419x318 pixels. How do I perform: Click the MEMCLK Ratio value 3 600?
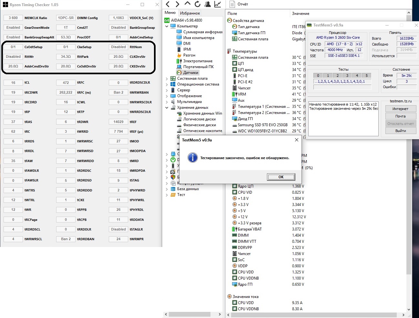pyautogui.click(x=13, y=18)
